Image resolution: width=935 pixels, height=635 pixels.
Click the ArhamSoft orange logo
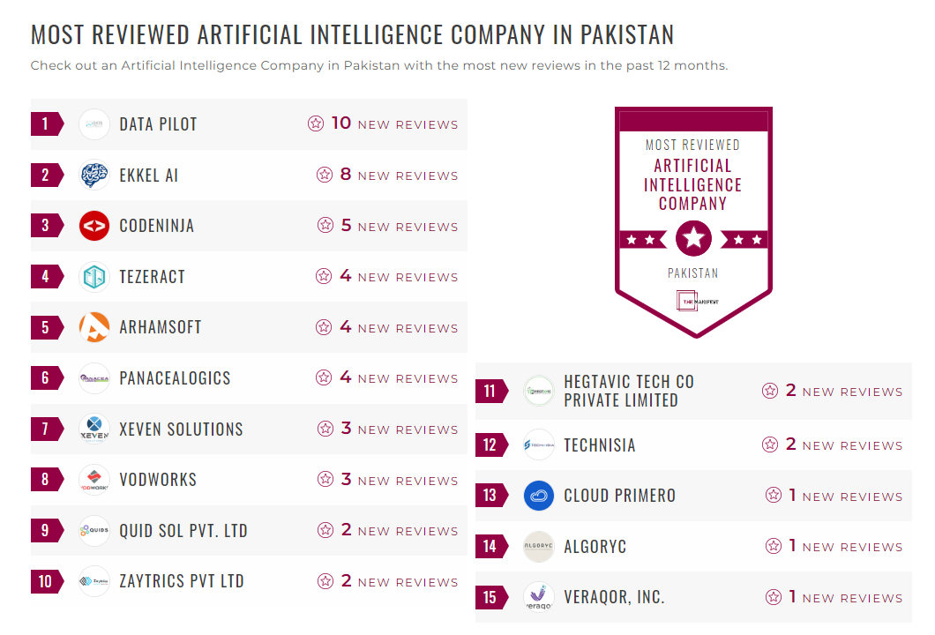94,327
